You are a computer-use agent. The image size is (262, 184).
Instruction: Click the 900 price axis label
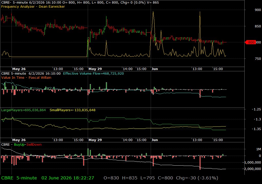[258, 10]
